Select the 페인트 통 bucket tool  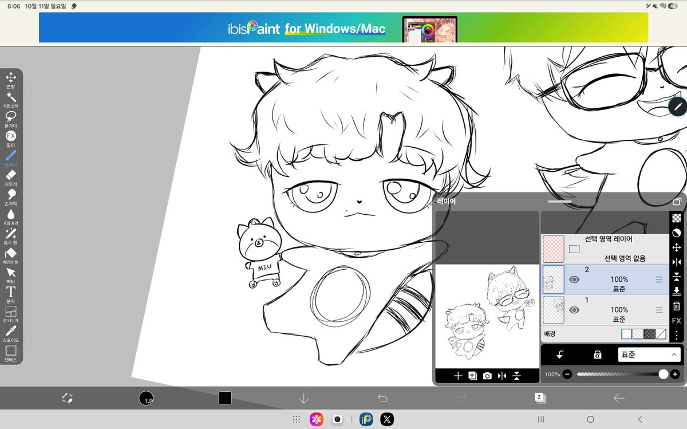coord(11,255)
